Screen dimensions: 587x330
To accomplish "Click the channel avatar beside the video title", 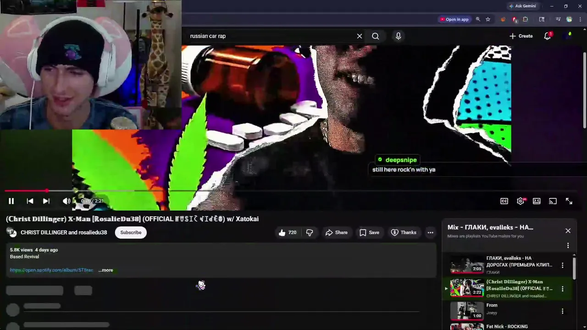I will pos(12,232).
